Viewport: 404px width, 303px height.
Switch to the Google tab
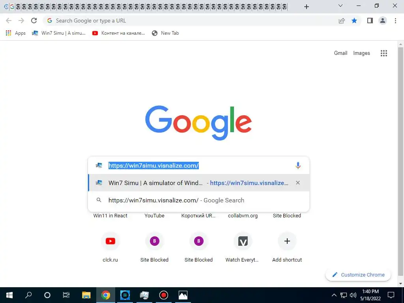point(12,7)
